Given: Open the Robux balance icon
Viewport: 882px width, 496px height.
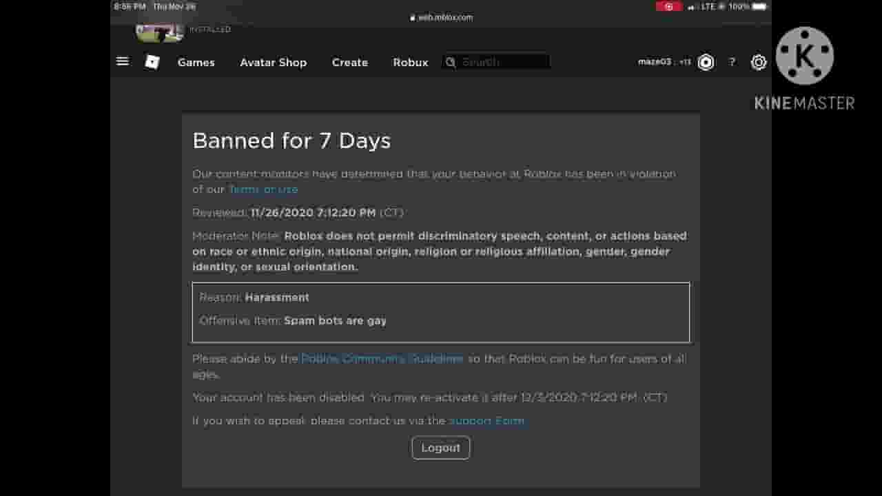Looking at the screenshot, I should coord(706,62).
